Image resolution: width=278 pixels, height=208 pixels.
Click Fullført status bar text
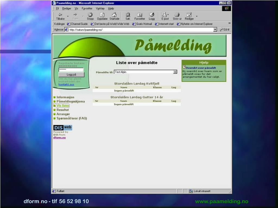tap(61, 191)
